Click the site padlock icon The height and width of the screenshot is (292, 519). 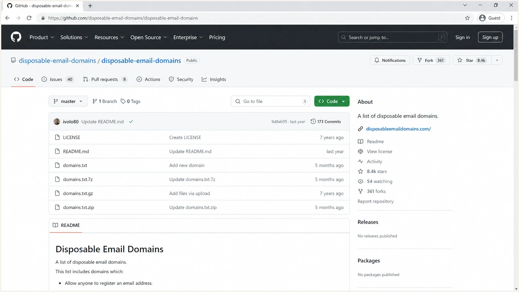(x=43, y=18)
